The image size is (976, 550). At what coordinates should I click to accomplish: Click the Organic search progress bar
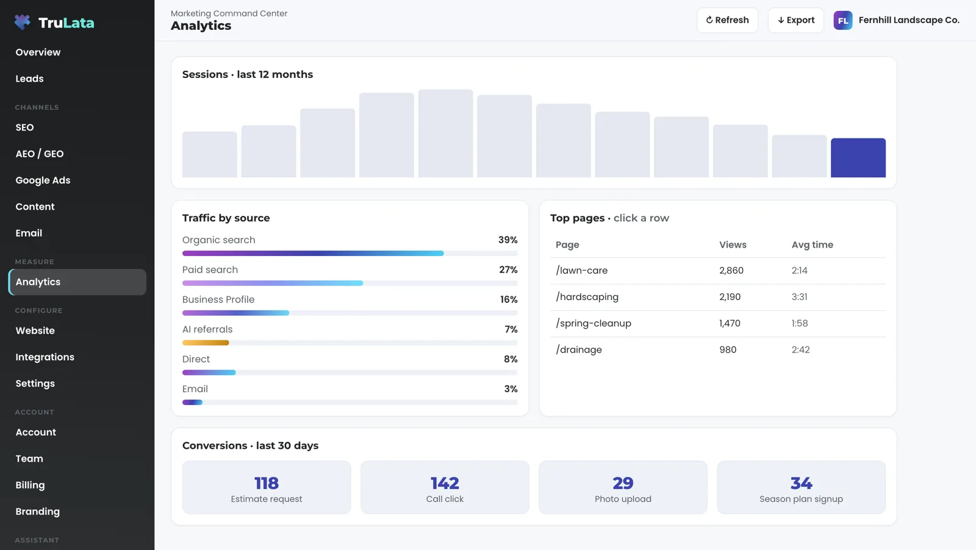pyautogui.click(x=350, y=253)
